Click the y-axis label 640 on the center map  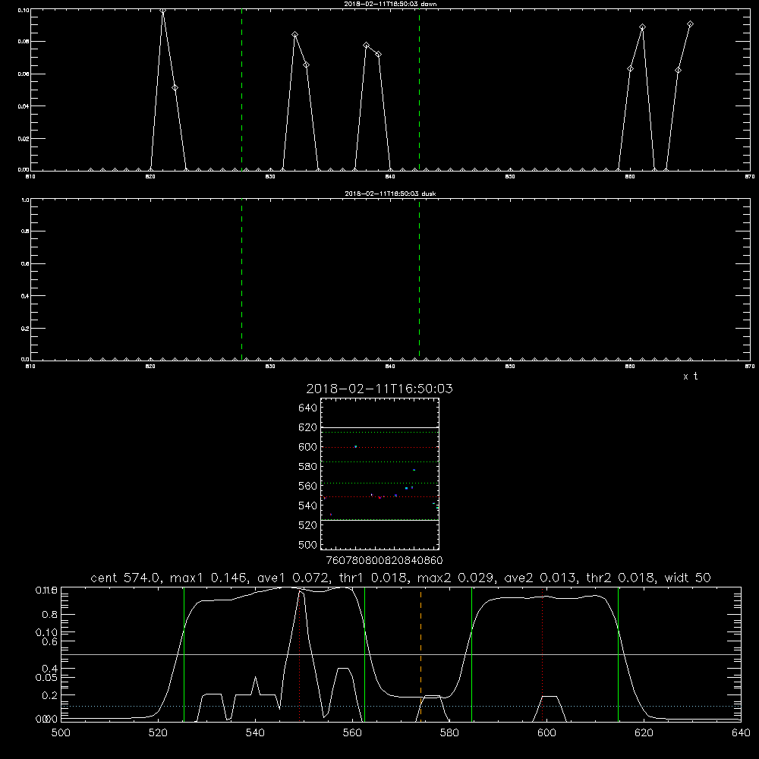(308, 408)
